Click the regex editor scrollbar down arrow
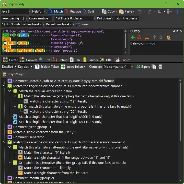This screenshot has height=184, width=184. [125, 52]
